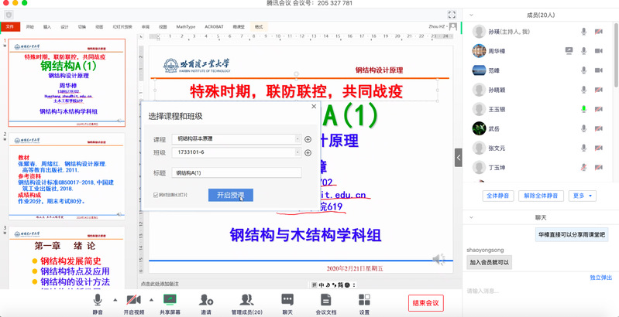
Task: Open 管理成员 member management
Action: (x=246, y=300)
